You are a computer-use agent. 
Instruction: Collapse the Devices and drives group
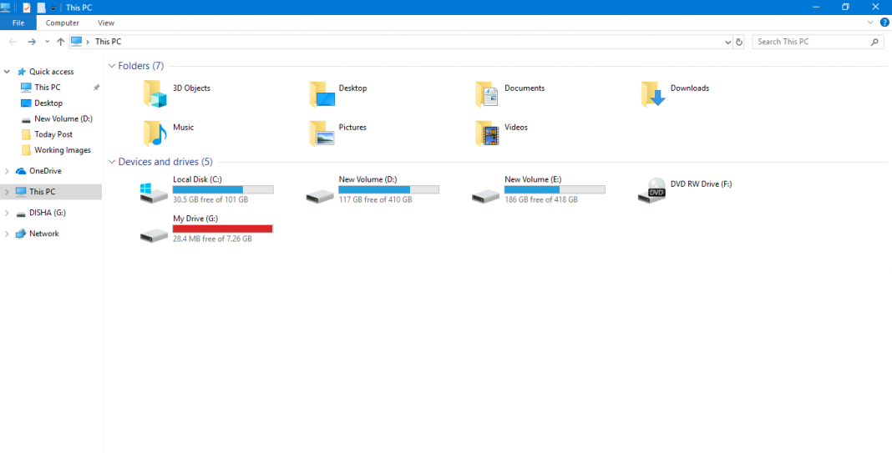[x=112, y=162]
